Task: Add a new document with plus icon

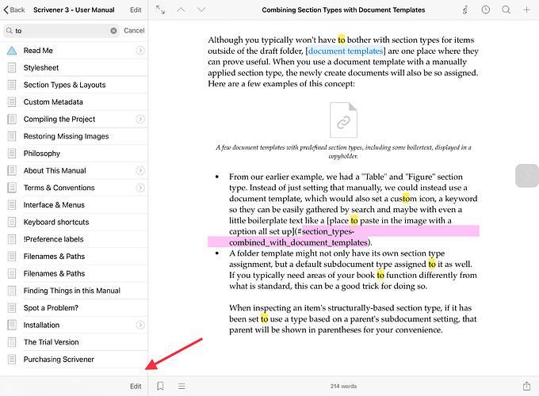Action: [x=526, y=10]
